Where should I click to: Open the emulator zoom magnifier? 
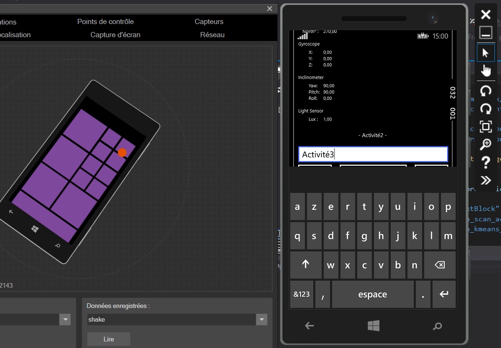pyautogui.click(x=485, y=145)
